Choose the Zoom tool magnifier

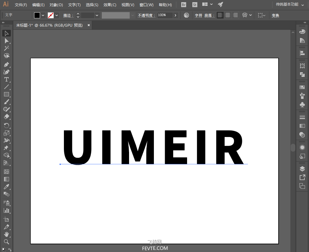(6, 242)
